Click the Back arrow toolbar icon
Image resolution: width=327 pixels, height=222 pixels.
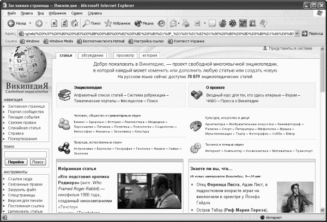pyautogui.click(x=11, y=23)
